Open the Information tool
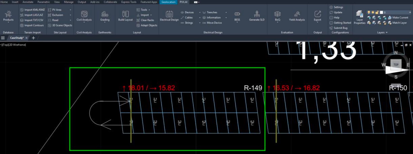The width and height of the screenshot is (413, 154). [x=211, y=17]
